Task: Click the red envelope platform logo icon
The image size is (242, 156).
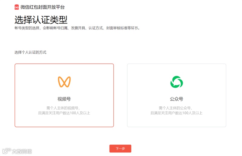Action: (x=17, y=7)
